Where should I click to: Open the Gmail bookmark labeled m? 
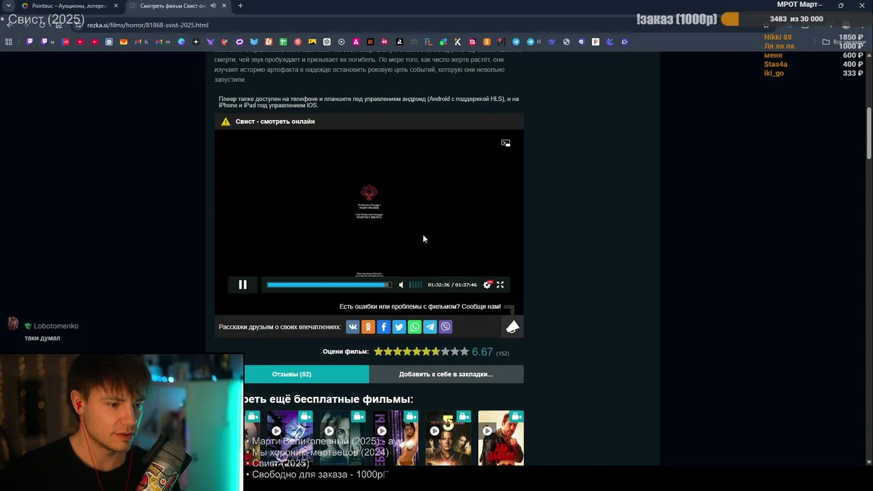(x=162, y=42)
